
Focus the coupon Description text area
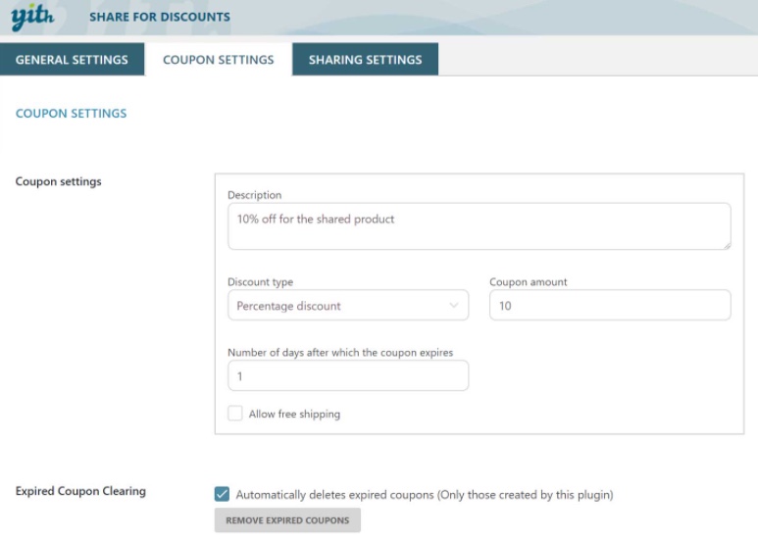pos(479,226)
